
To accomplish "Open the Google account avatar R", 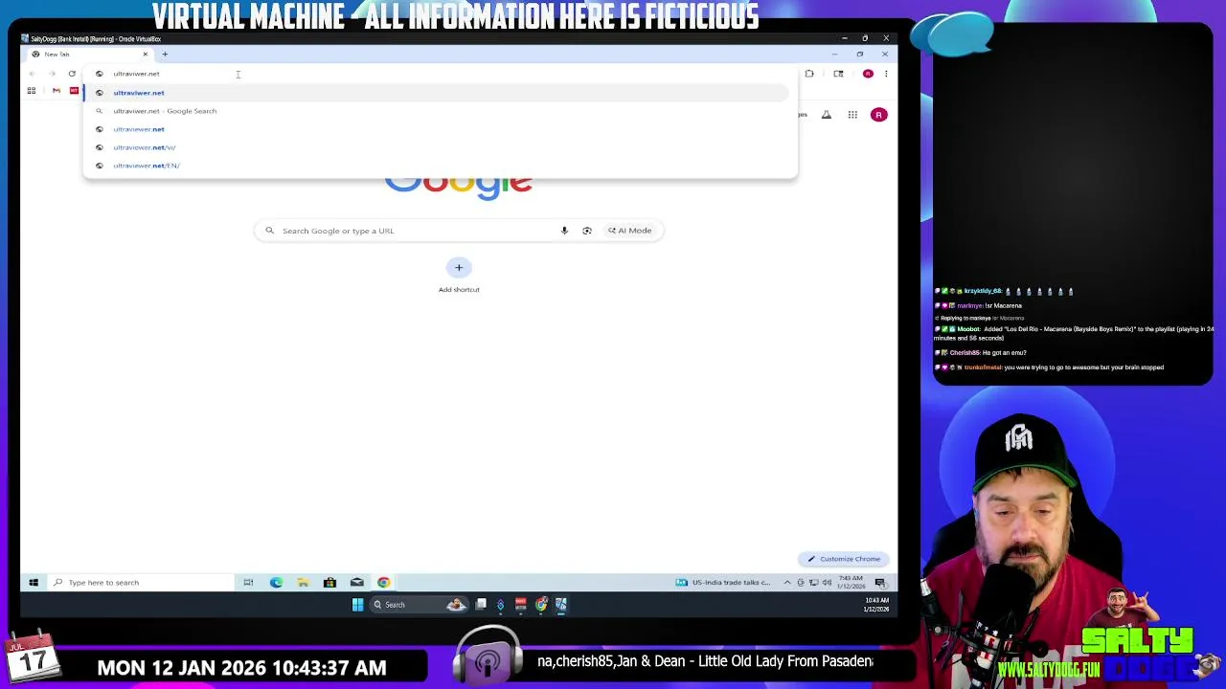I will point(878,115).
